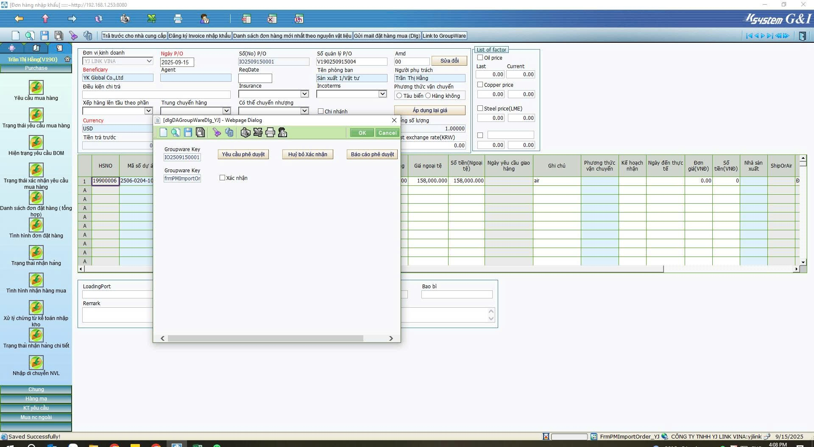Image resolution: width=814 pixels, height=447 pixels.
Task: Click the refresh arrows icon in the top toolbar
Action: pyautogui.click(x=98, y=19)
